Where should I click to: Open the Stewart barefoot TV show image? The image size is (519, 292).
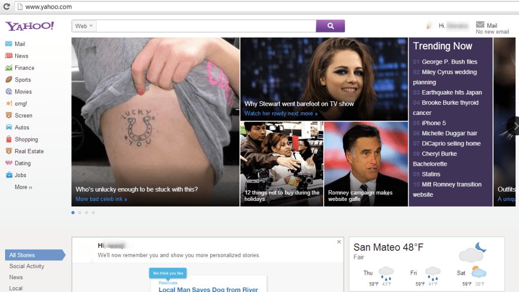(324, 79)
